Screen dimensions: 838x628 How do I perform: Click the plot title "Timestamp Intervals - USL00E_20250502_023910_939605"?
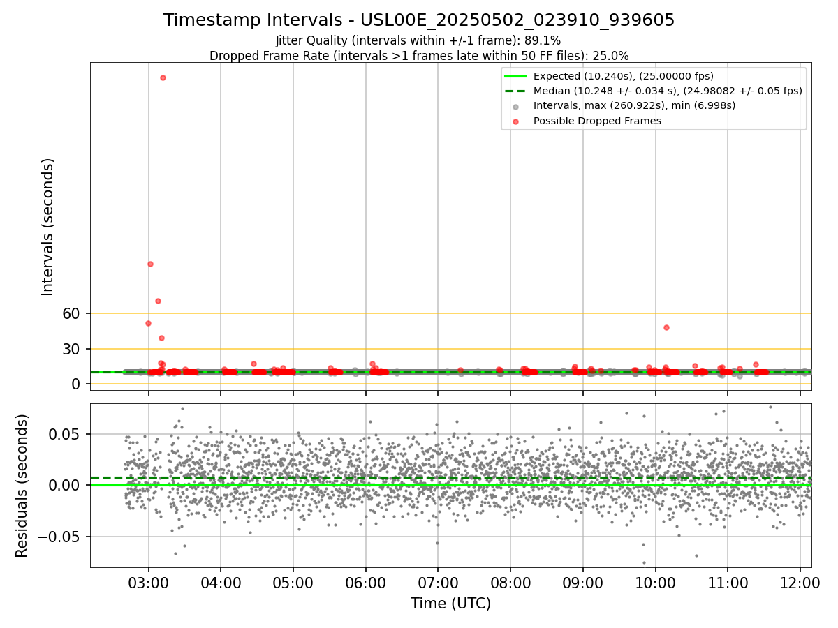tap(419, 20)
